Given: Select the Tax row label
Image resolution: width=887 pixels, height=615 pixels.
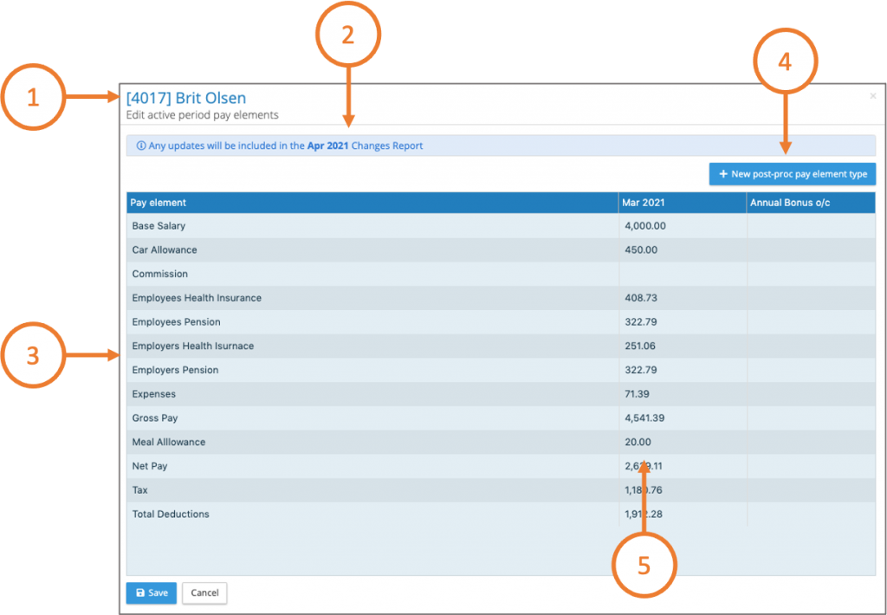Looking at the screenshot, I should [140, 490].
